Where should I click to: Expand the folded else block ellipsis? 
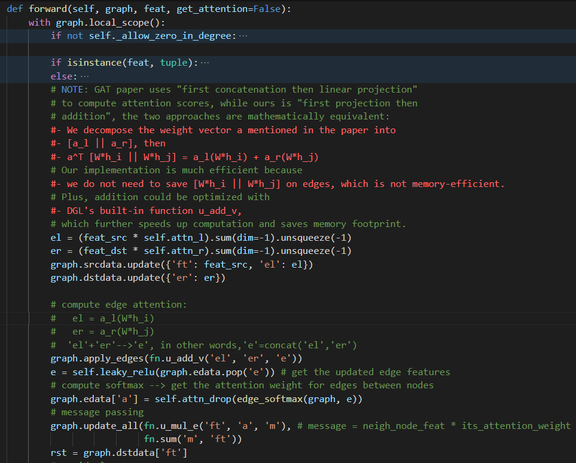point(84,76)
